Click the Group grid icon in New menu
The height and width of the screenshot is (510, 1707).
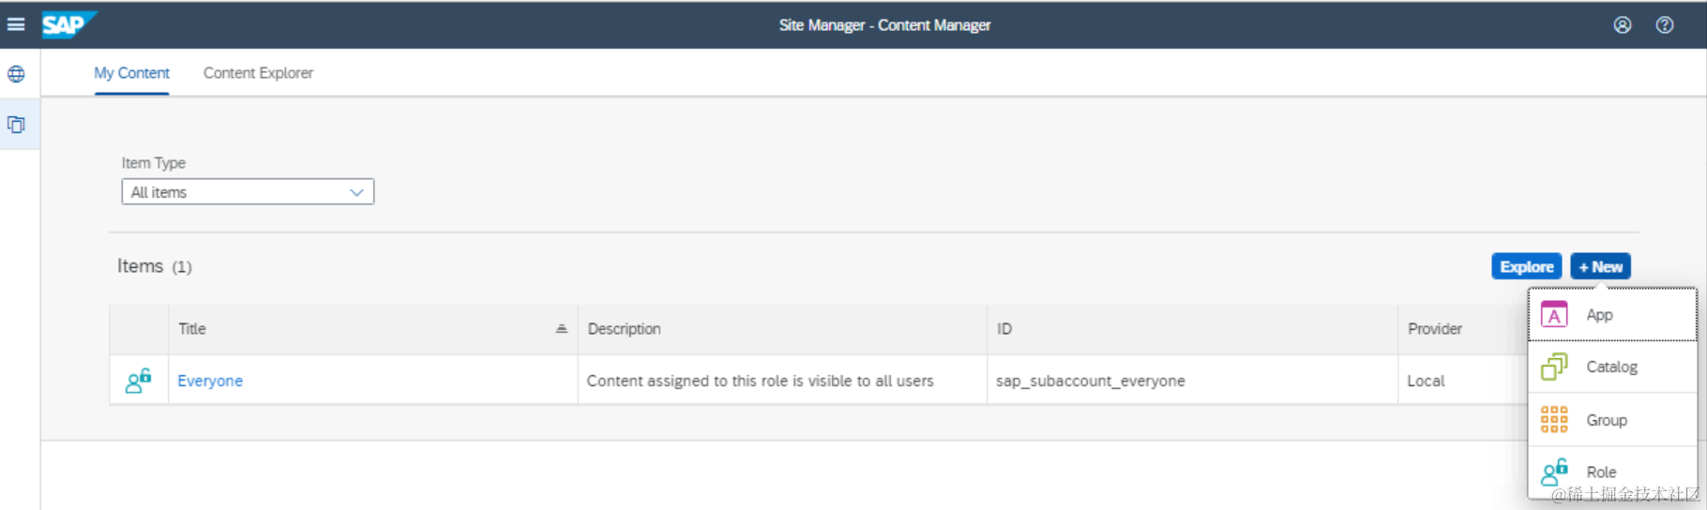(x=1554, y=419)
